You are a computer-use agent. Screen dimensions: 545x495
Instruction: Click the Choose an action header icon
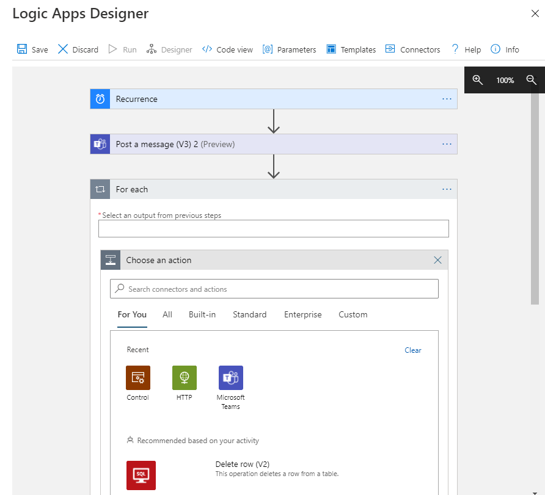tap(111, 260)
